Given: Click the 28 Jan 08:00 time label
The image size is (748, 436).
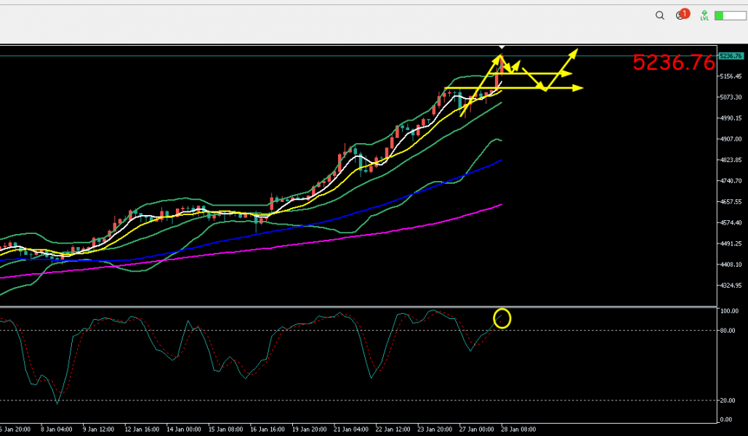Looking at the screenshot, I should [518, 429].
